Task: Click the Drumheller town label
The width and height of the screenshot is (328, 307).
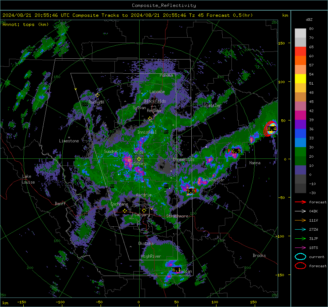Action: (x=214, y=180)
